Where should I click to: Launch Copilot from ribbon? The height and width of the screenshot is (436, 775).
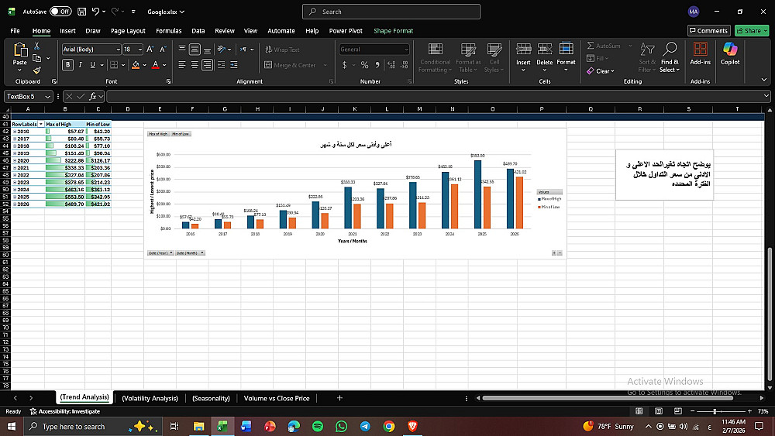(x=730, y=53)
